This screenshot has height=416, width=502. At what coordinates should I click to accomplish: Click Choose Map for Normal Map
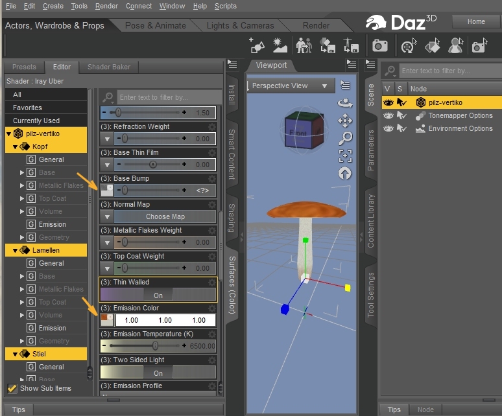tap(165, 217)
